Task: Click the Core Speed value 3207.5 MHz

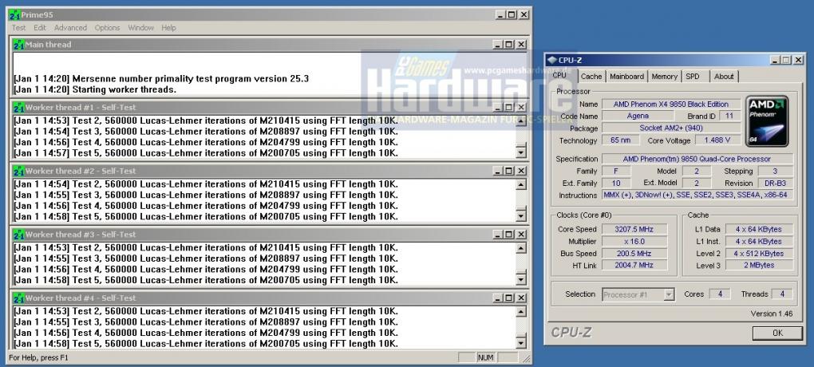Action: (634, 229)
